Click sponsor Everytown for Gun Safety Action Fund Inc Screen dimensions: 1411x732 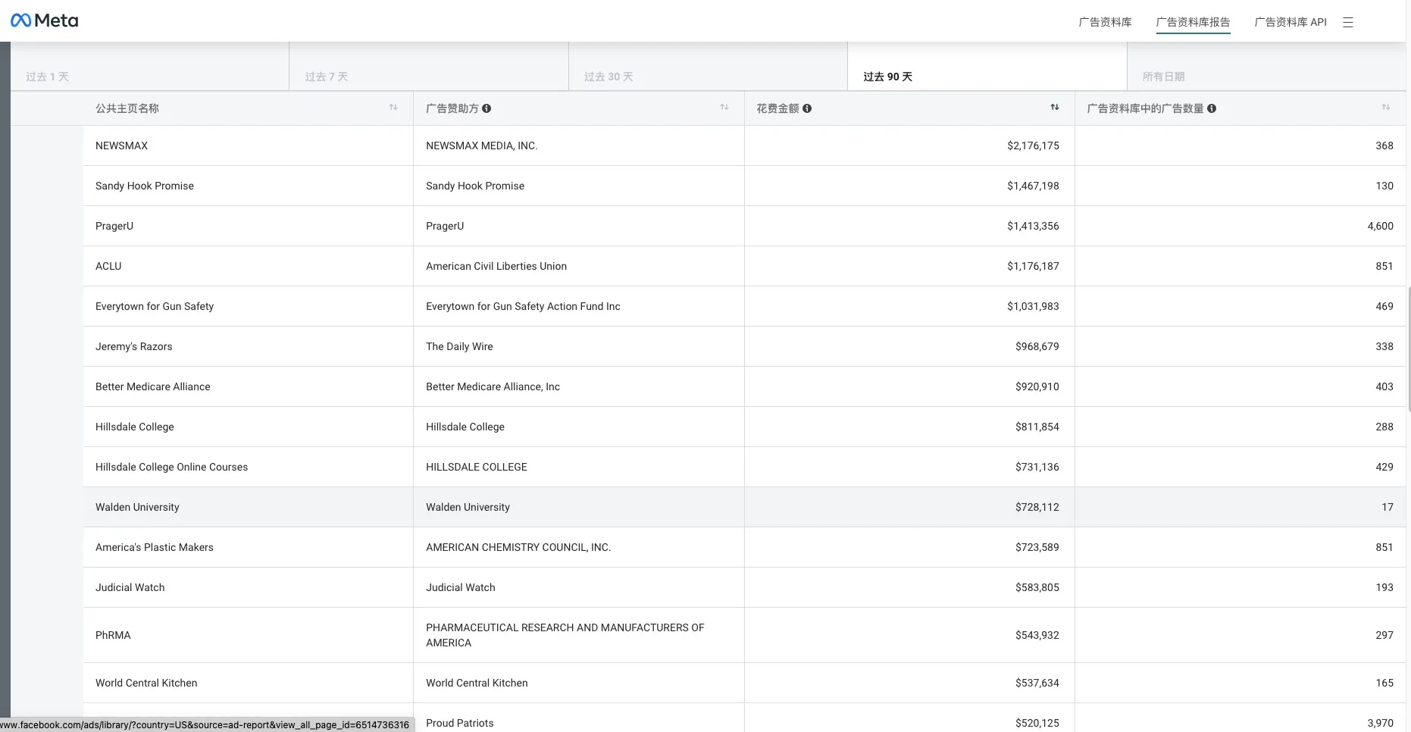point(523,306)
